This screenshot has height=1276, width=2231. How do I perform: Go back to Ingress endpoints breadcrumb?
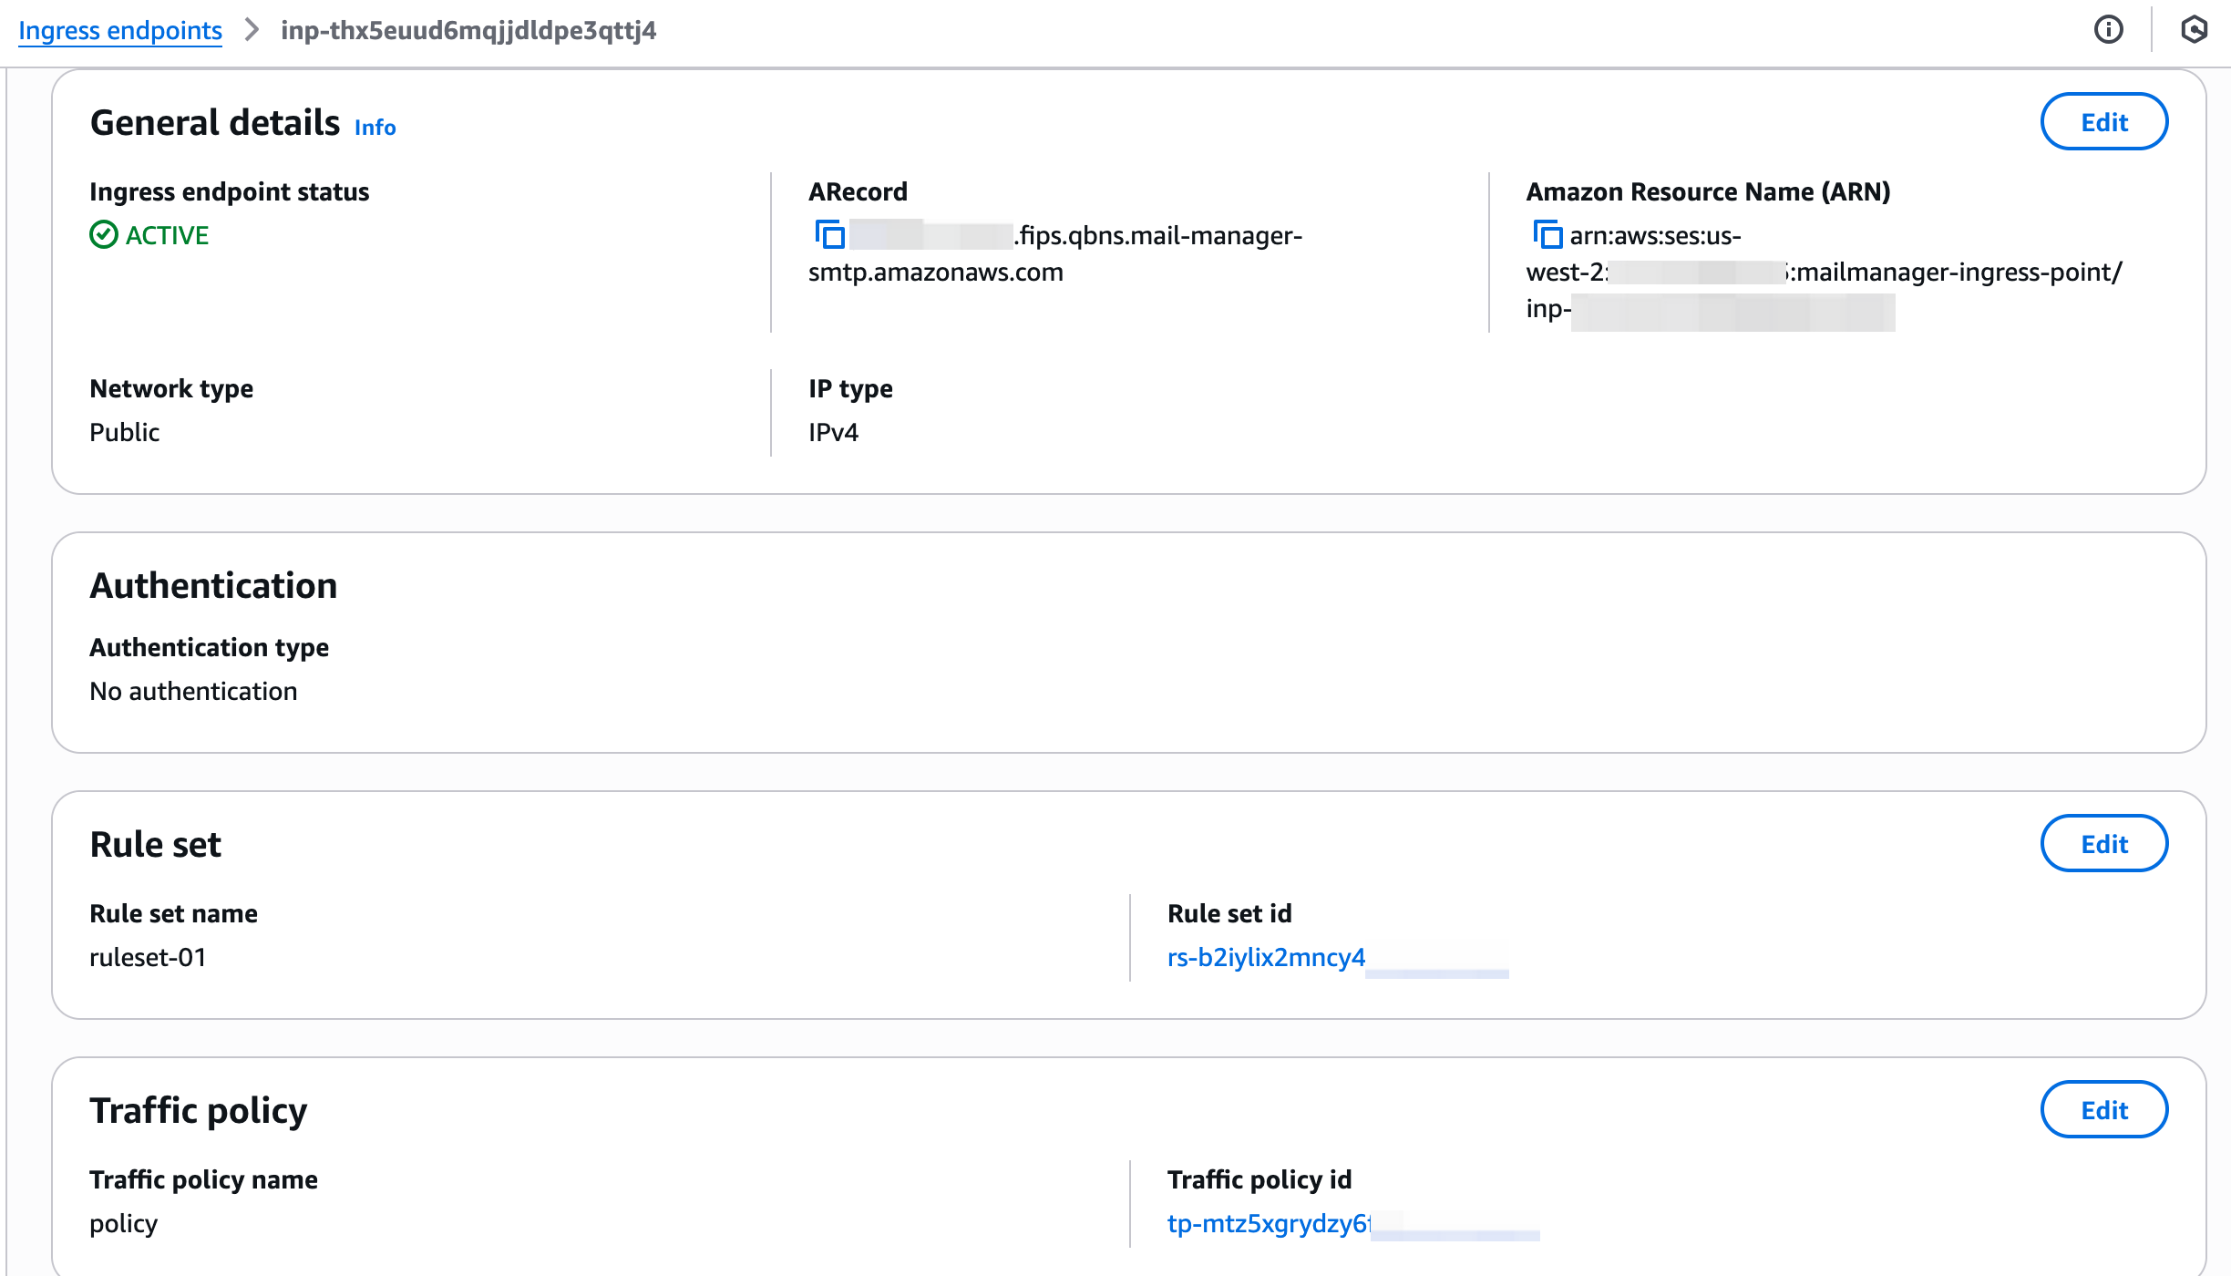(x=120, y=30)
